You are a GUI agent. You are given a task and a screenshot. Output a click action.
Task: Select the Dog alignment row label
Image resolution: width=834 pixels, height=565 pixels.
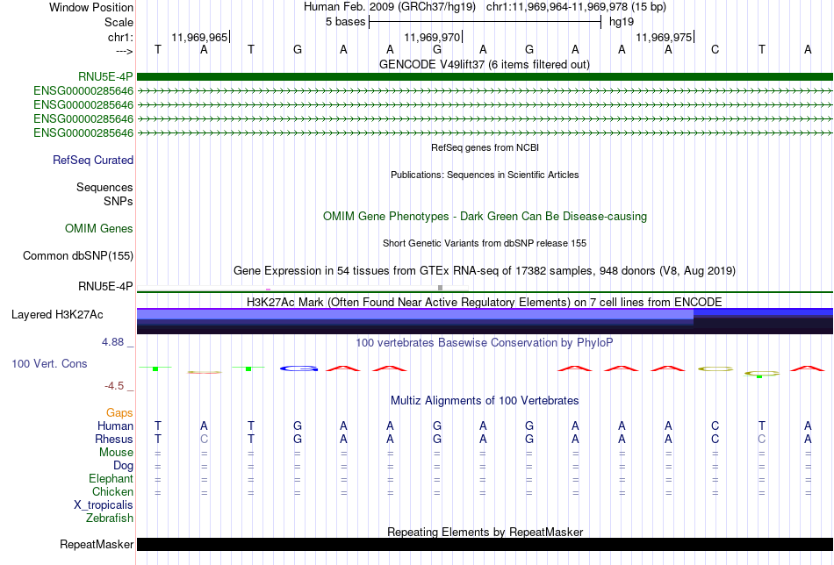tap(123, 466)
